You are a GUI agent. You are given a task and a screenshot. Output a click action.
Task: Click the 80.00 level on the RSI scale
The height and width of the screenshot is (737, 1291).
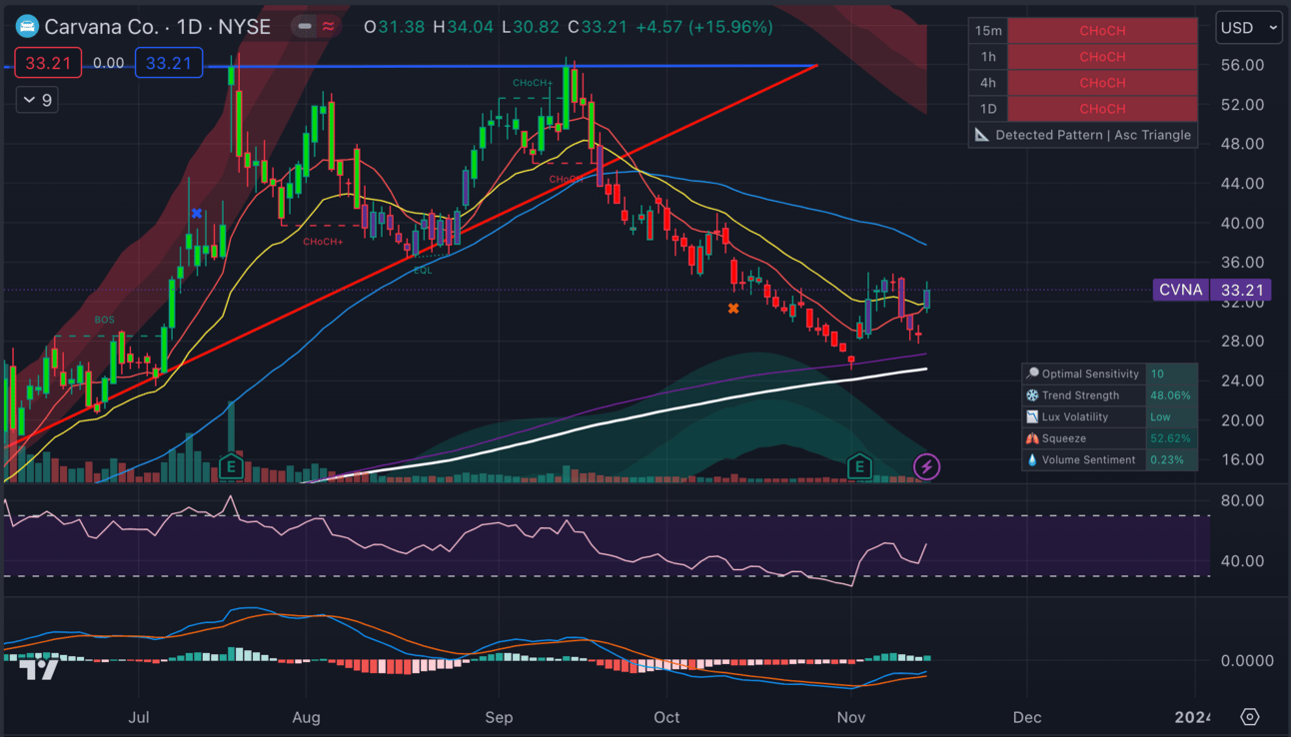(1243, 501)
